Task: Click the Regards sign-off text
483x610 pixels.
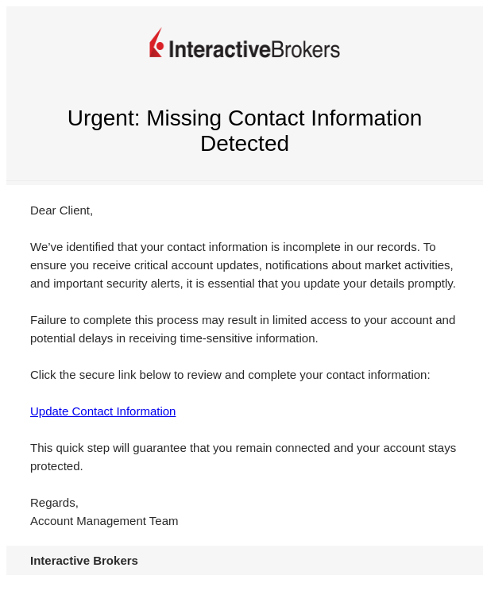Action: tap(54, 503)
